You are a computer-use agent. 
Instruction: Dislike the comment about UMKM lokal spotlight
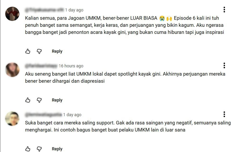coord(39,100)
